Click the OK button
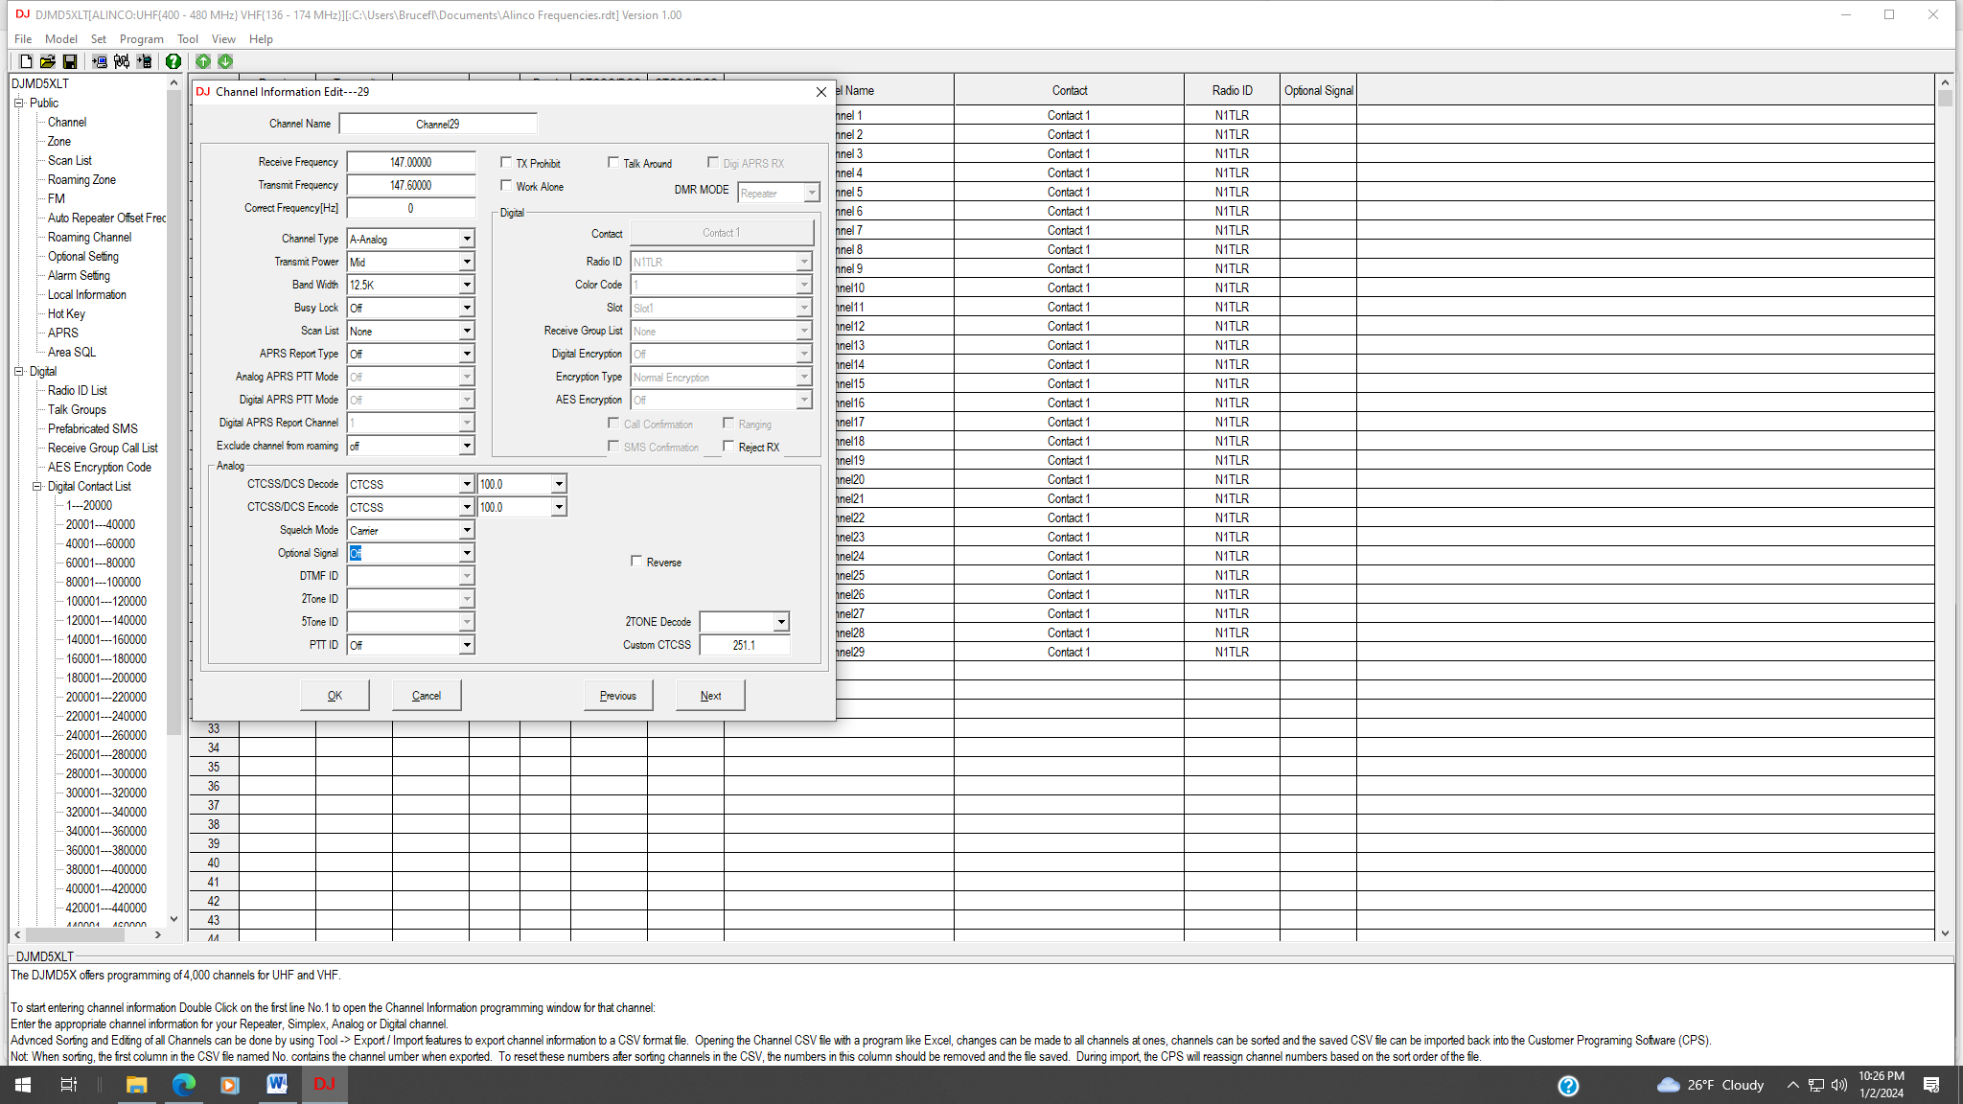1963x1104 pixels. (x=335, y=696)
